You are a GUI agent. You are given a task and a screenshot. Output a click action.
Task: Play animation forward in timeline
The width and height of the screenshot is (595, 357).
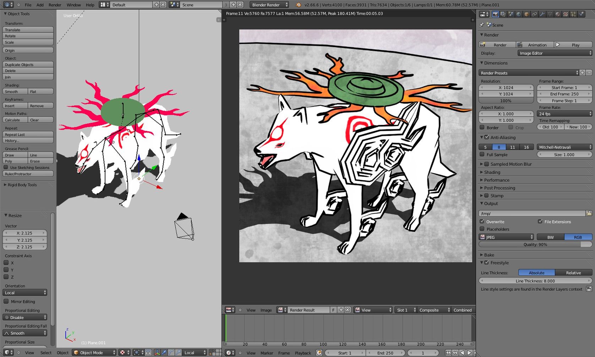[469, 353]
